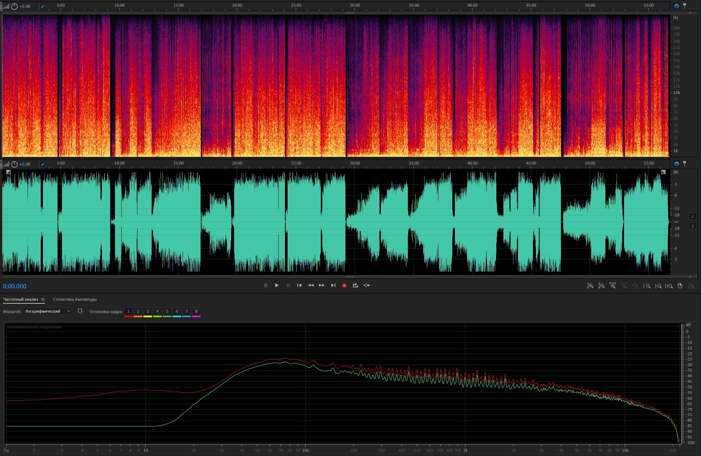The height and width of the screenshot is (456, 701).
Task: Zoom out amplitude icon
Action: 601,286
